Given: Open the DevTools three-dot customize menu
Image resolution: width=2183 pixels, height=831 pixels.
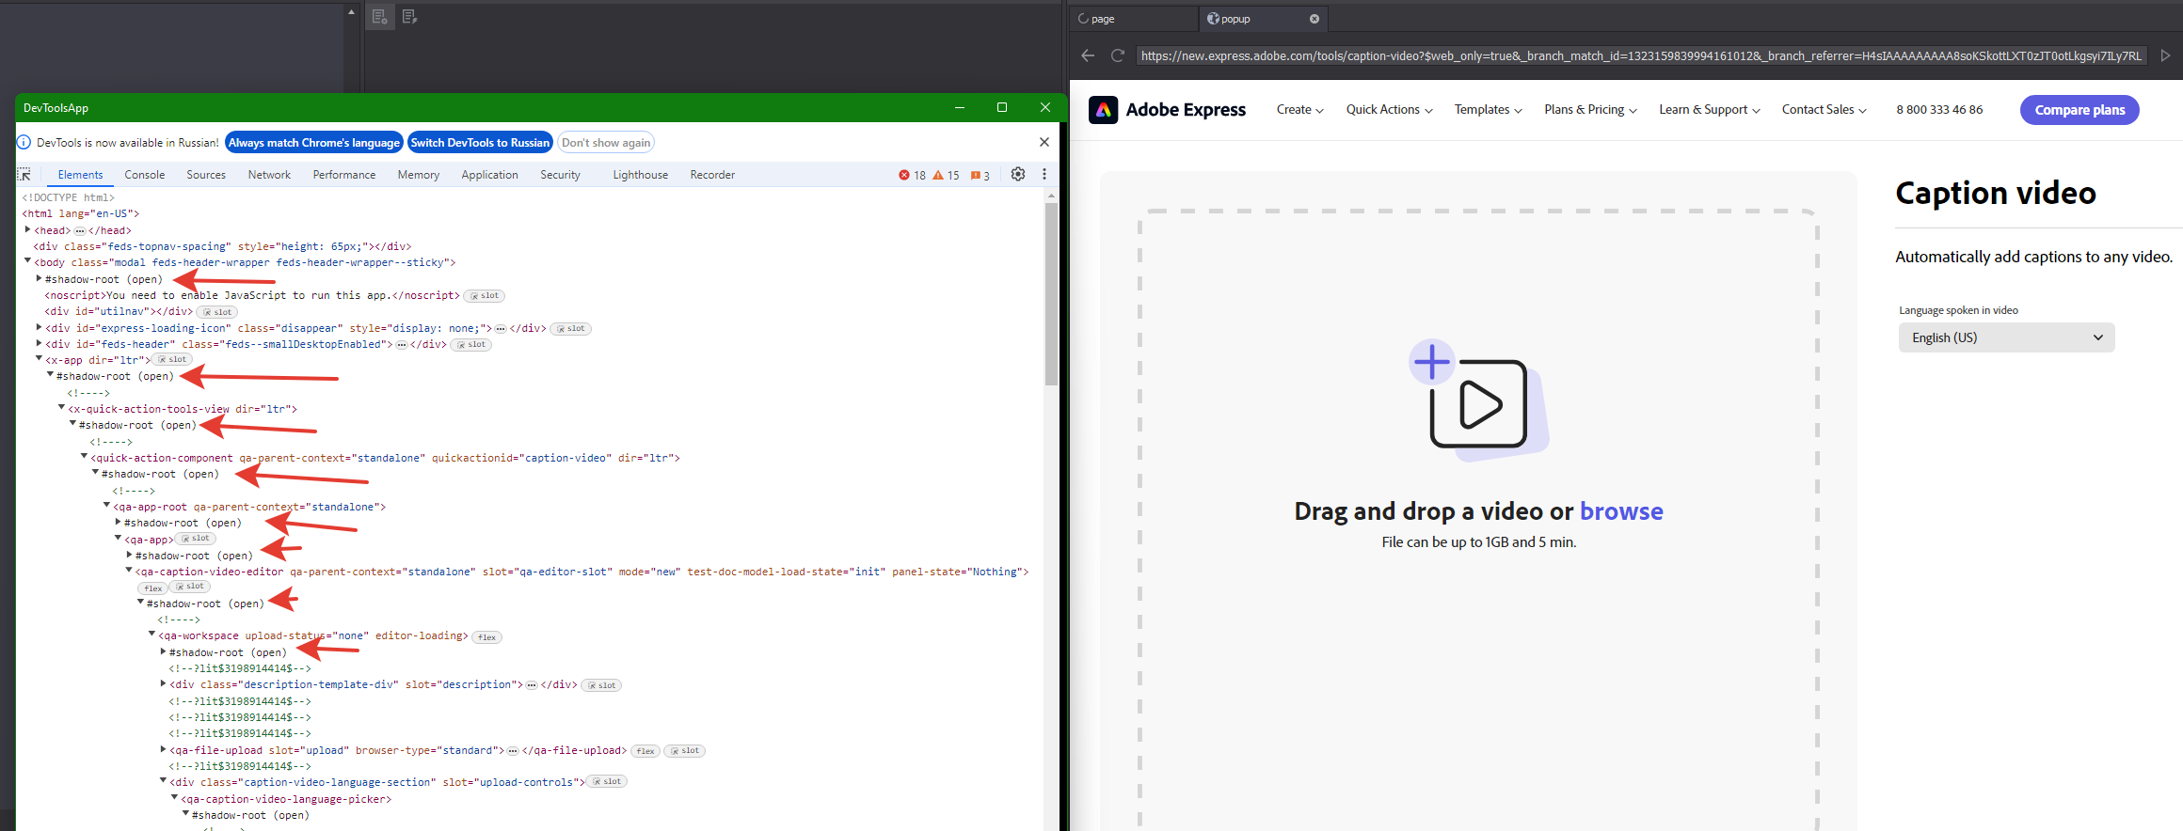Looking at the screenshot, I should point(1044,174).
